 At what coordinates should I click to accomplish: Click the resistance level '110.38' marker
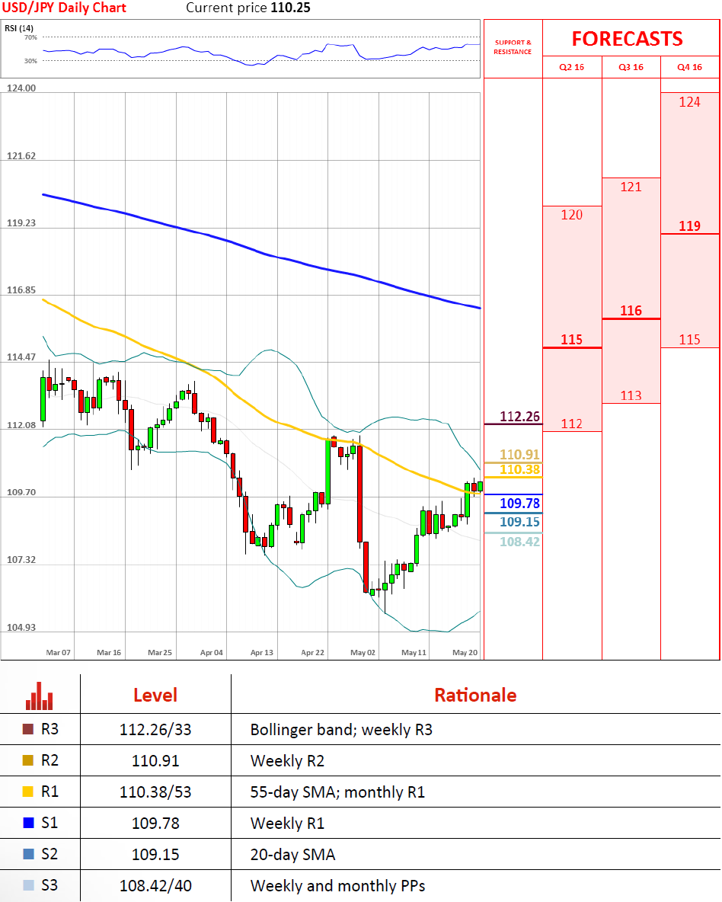coord(519,469)
